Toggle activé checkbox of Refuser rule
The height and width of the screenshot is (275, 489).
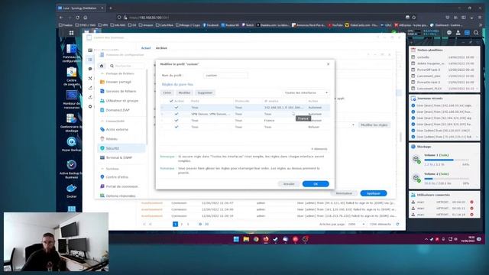coord(176,127)
